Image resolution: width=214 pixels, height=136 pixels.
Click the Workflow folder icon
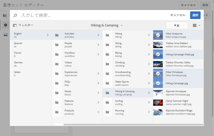point(57,54)
